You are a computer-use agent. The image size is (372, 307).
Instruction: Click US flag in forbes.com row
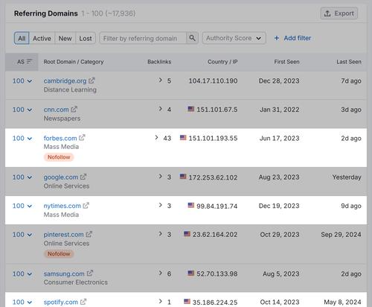(x=183, y=137)
